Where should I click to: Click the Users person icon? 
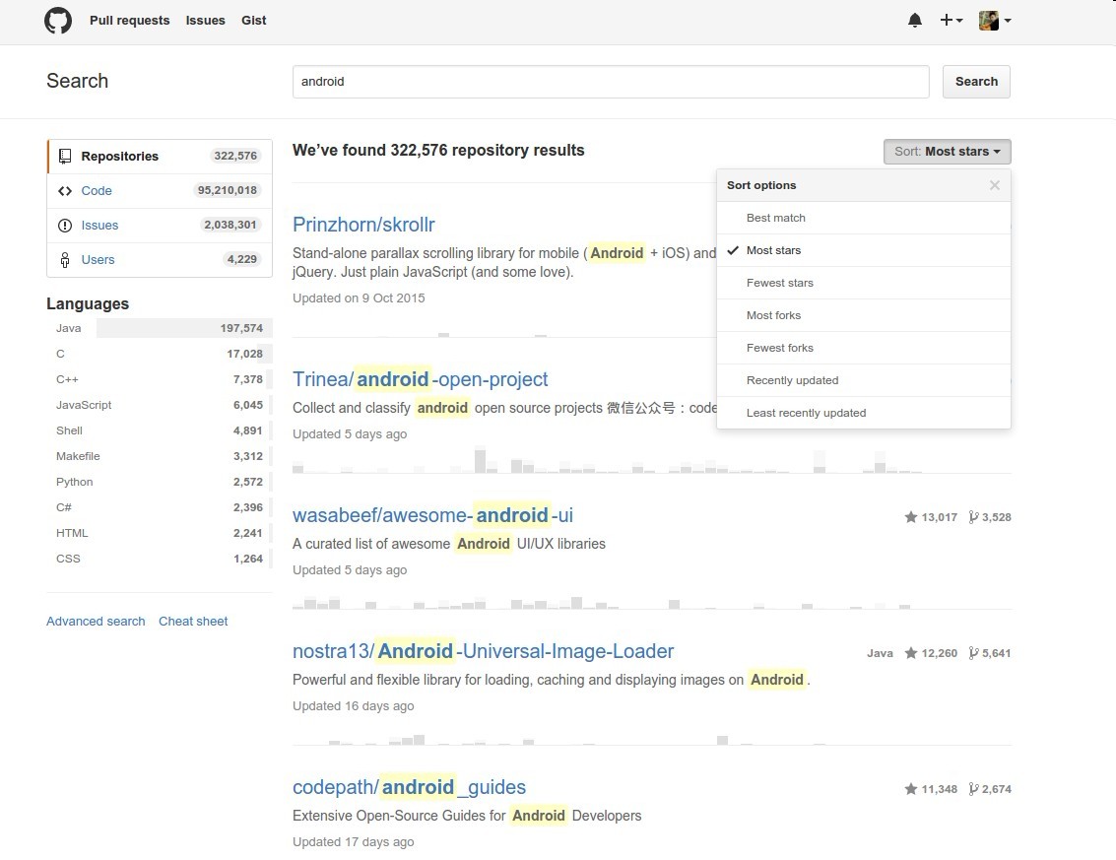(65, 260)
